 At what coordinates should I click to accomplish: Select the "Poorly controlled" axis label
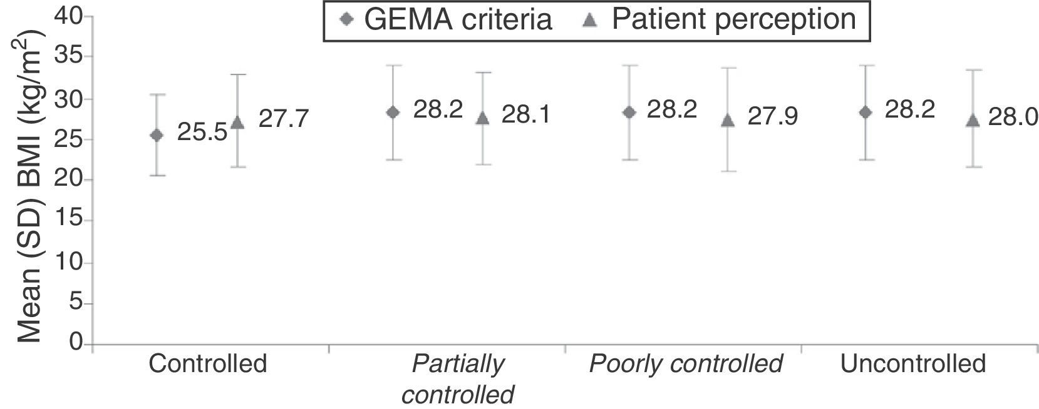tap(686, 363)
